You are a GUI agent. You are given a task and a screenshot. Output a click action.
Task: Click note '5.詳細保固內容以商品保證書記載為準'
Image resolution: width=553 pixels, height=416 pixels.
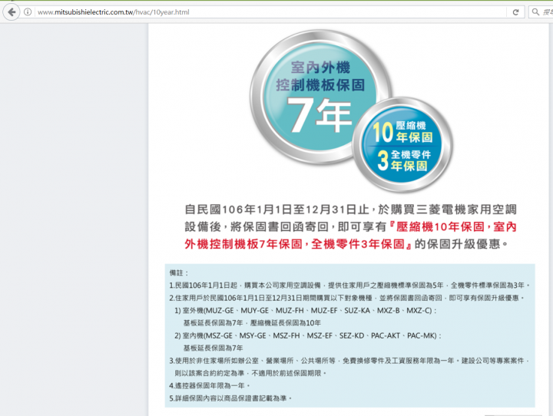pos(230,398)
